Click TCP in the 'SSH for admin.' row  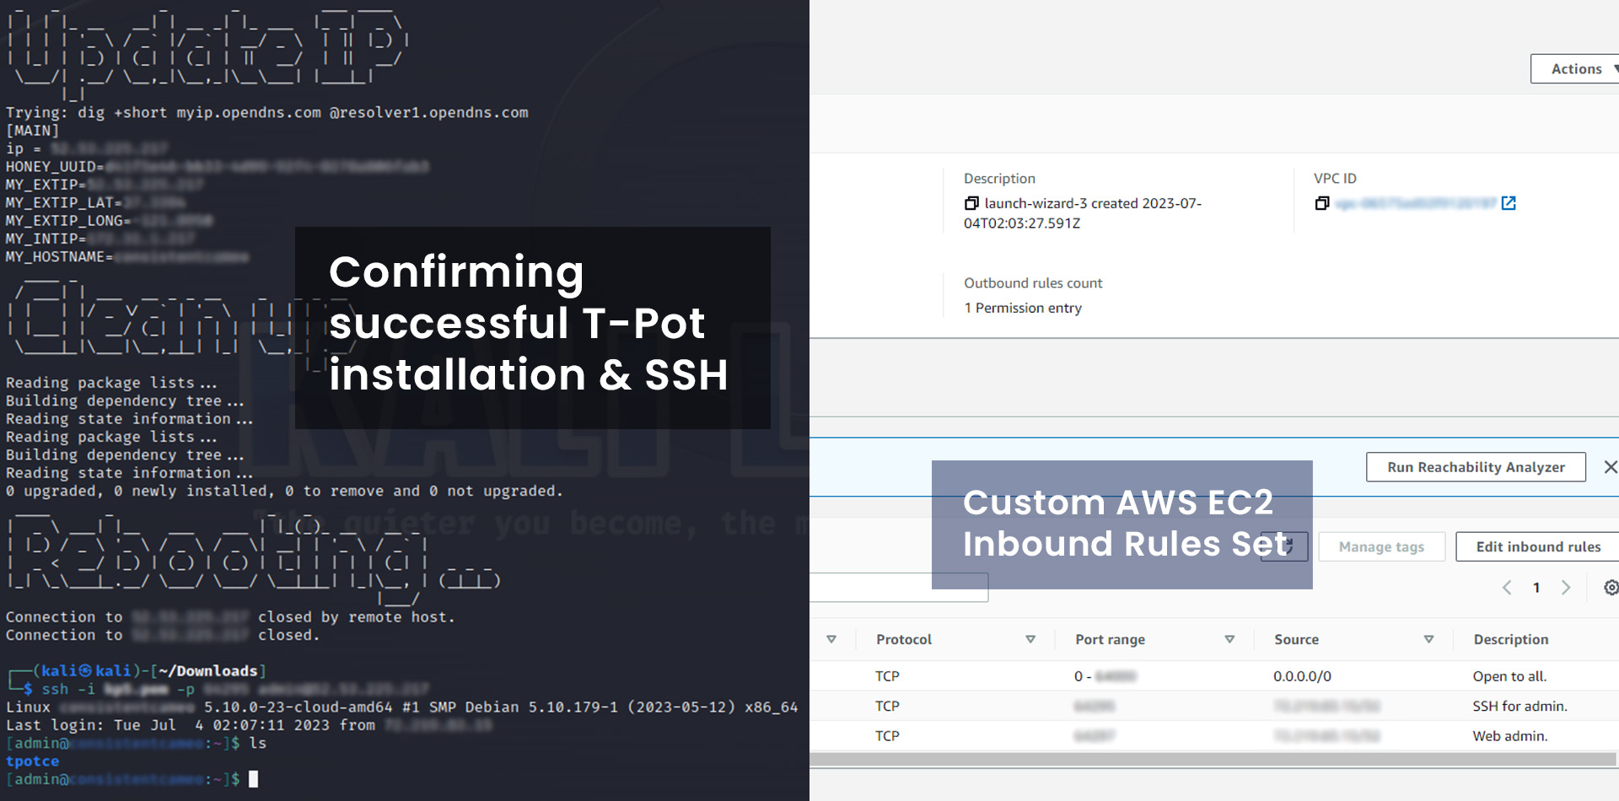point(887,706)
